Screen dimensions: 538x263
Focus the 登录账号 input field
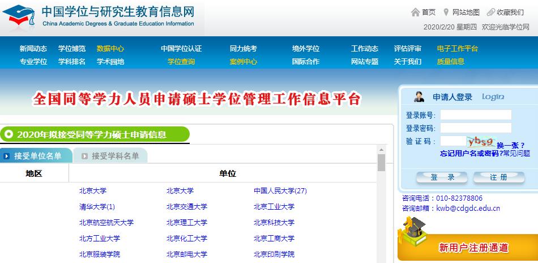pos(476,115)
